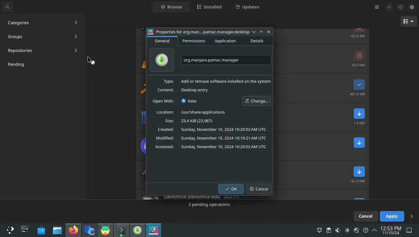Click the trash icon above 60.5 MB
Viewport: 419px width, 237px height.
coord(359,56)
